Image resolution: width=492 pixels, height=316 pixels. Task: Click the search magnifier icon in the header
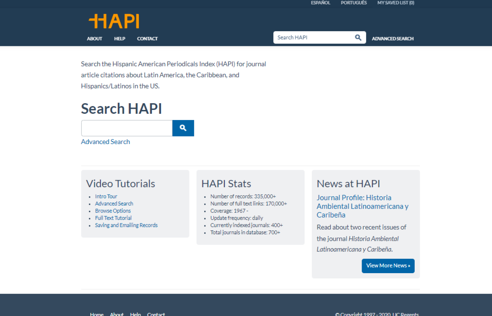click(358, 37)
